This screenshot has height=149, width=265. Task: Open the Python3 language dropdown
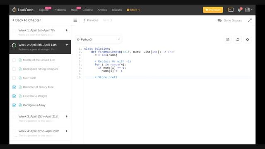point(99,40)
